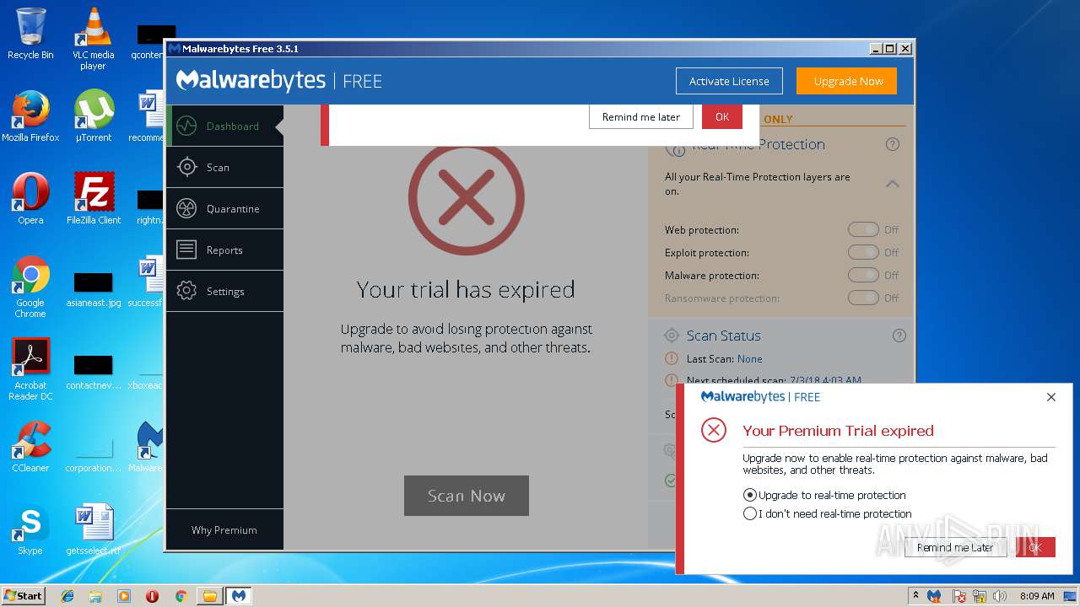The width and height of the screenshot is (1080, 607).
Task: Open Internet Explorer from the taskbar
Action: [67, 596]
